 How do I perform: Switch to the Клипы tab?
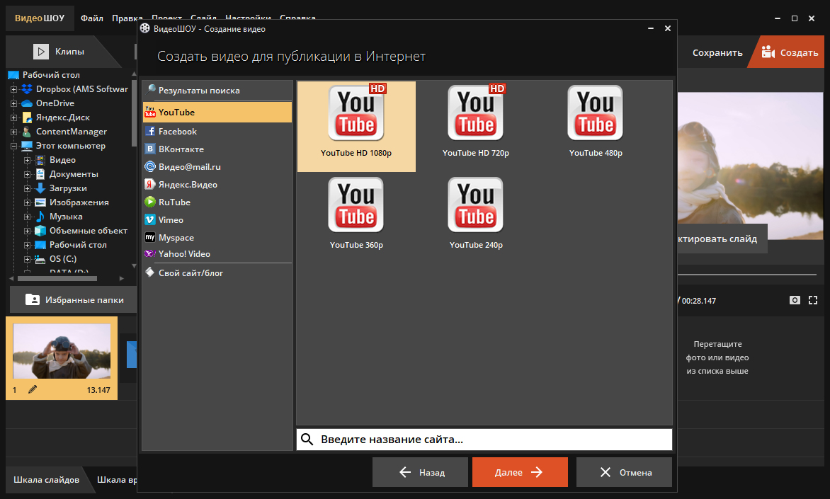[x=59, y=52]
